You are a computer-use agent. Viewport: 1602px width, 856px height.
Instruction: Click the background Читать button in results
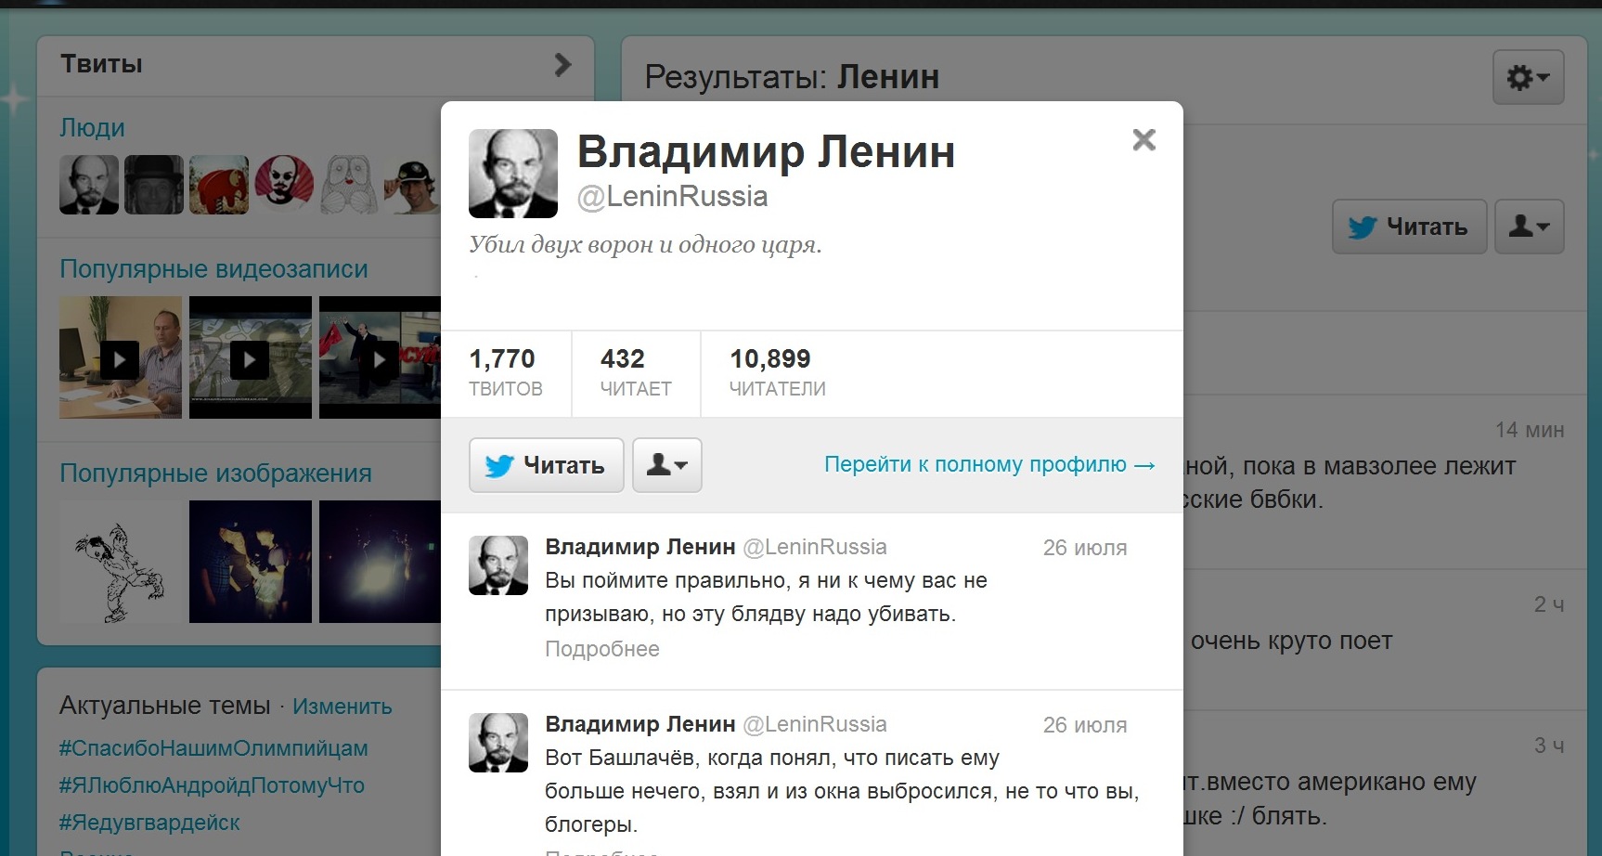[1409, 227]
